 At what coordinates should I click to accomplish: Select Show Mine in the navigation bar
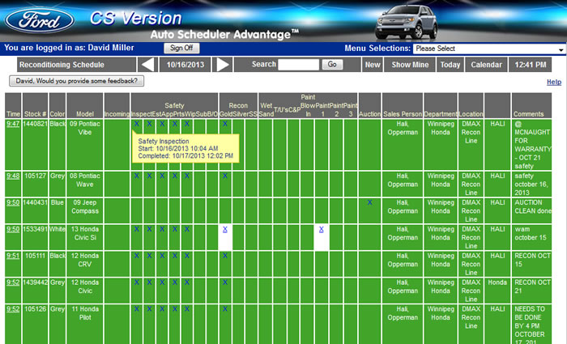(x=412, y=65)
